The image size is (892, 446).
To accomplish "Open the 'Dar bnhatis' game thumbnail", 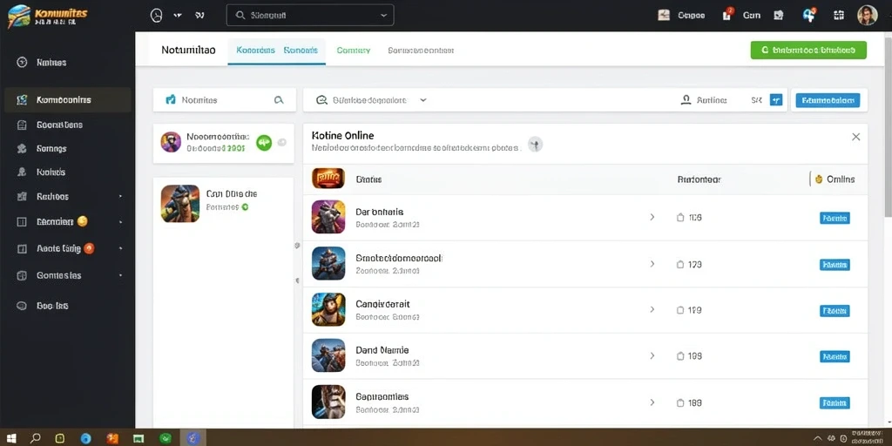I will [x=328, y=217].
